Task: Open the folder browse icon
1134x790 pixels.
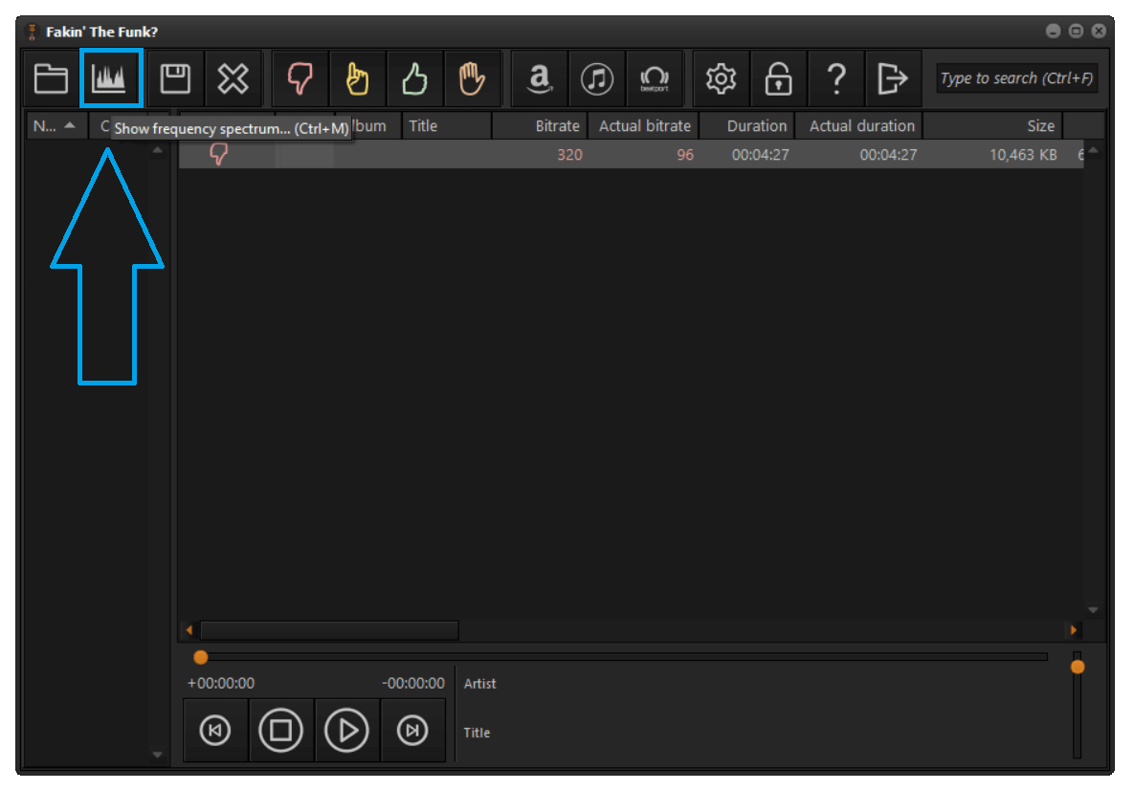Action: pyautogui.click(x=52, y=78)
